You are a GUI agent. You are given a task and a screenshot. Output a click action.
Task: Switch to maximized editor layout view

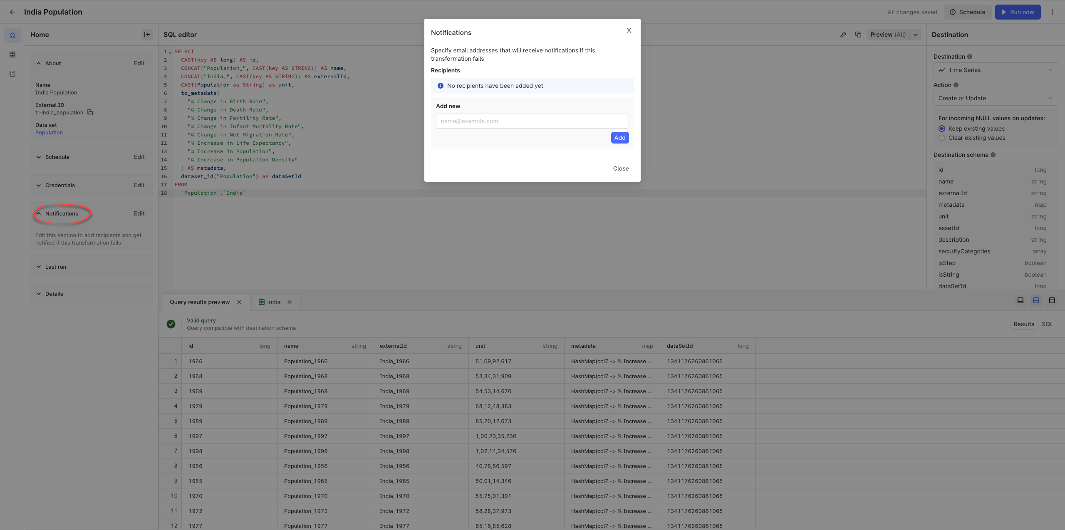pos(1020,300)
